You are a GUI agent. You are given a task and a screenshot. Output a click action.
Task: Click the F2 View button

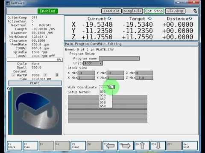point(30,145)
